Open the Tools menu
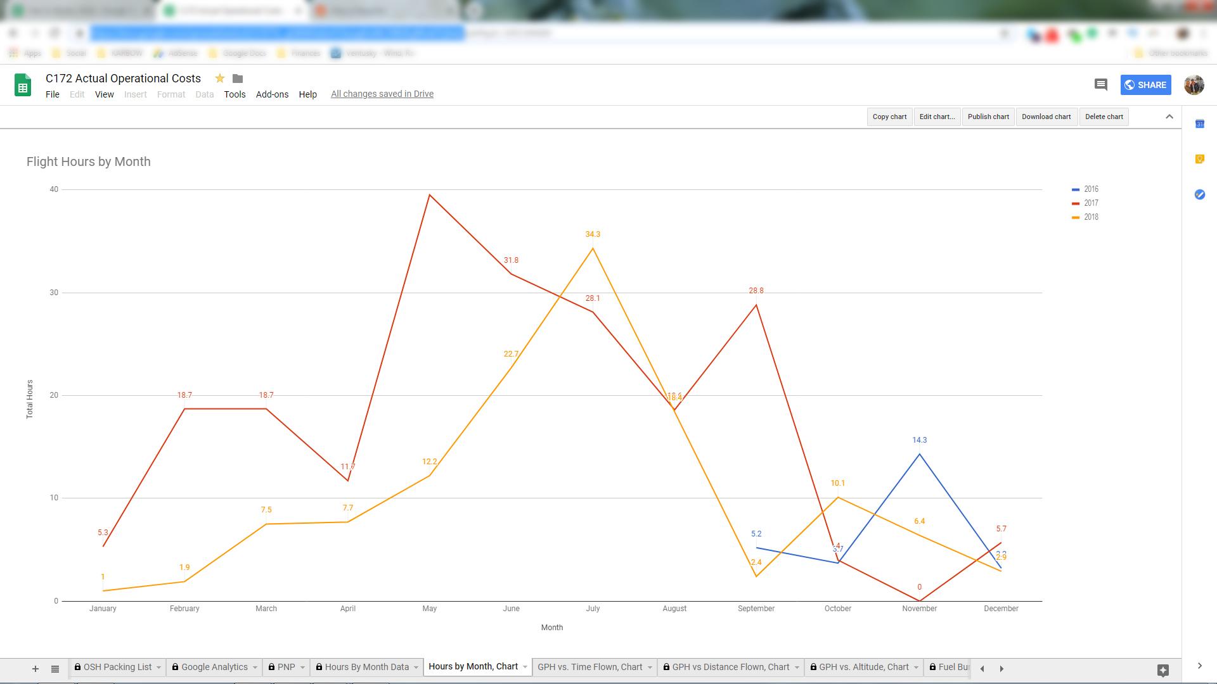Viewport: 1217px width, 684px height. tap(235, 94)
